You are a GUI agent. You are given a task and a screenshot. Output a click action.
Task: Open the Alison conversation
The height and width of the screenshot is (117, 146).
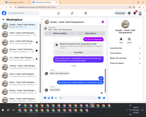[20, 83]
